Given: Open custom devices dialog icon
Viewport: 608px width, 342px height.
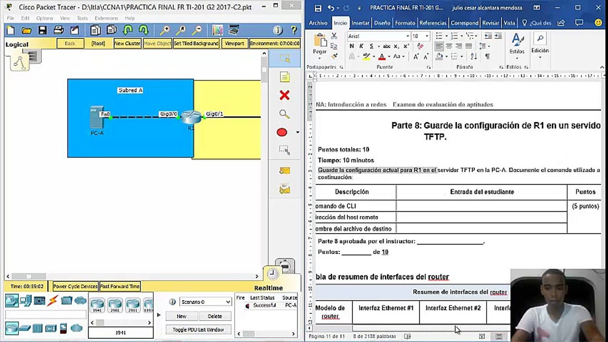Looking at the screenshot, I should coord(234,30).
